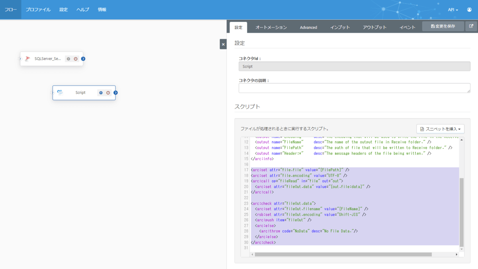Expand the API dropdown menu

pos(453,10)
